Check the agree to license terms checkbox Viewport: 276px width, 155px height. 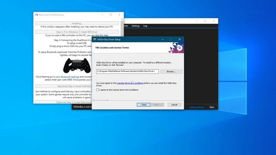pos(97,90)
